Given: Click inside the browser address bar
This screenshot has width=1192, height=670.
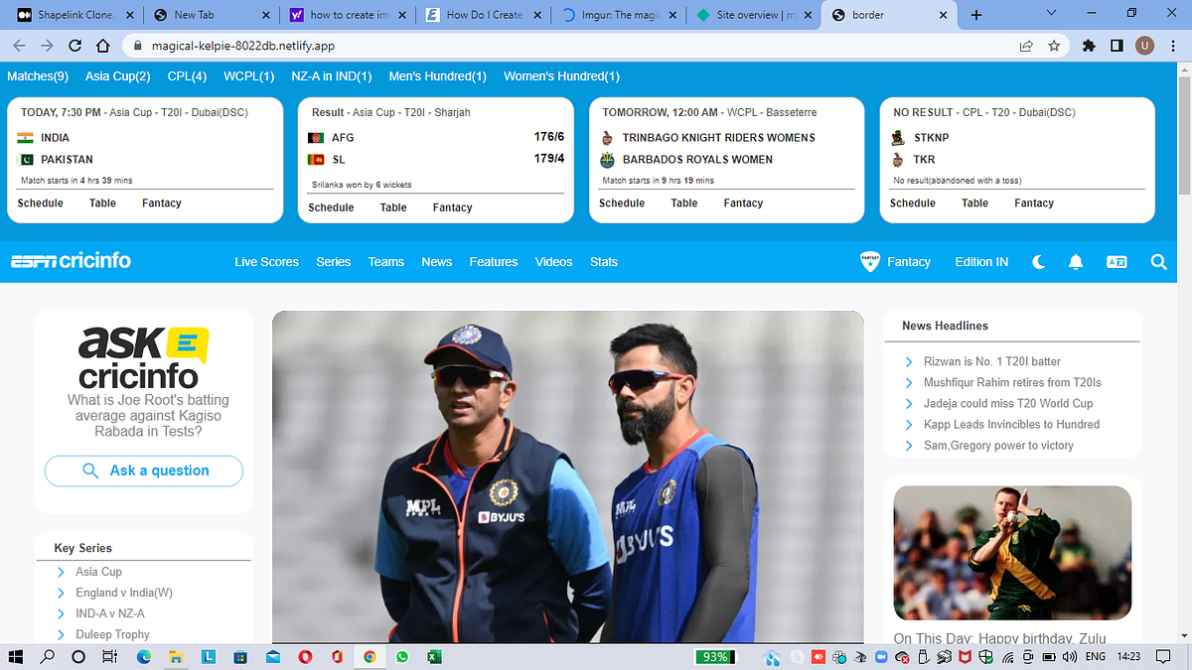Looking at the screenshot, I should point(397,46).
